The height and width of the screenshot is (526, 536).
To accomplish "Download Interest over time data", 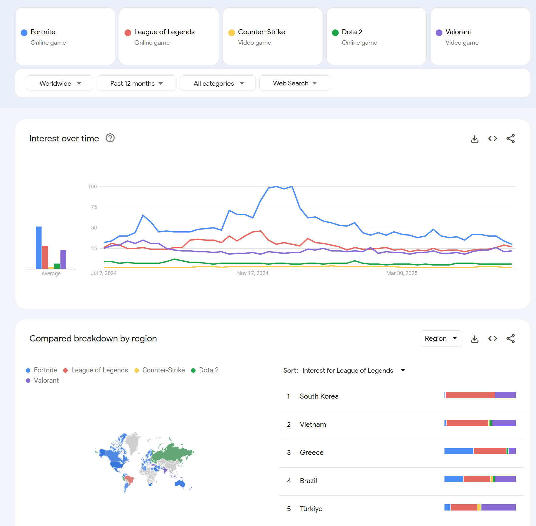I will (x=475, y=139).
